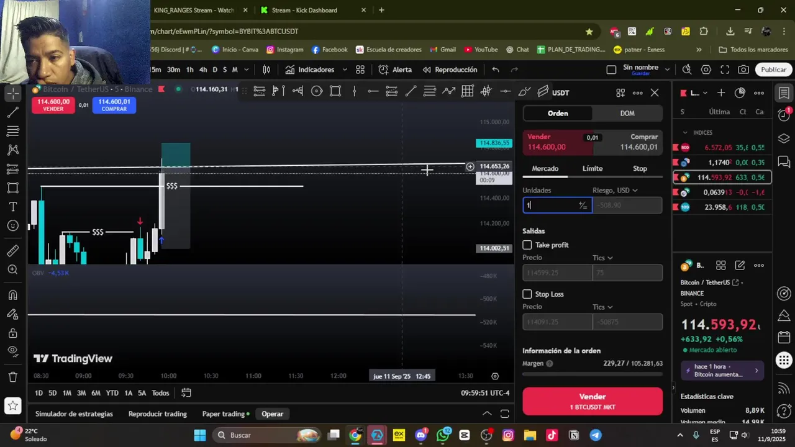Undo the last chart action
This screenshot has height=447, width=795.
(496, 70)
